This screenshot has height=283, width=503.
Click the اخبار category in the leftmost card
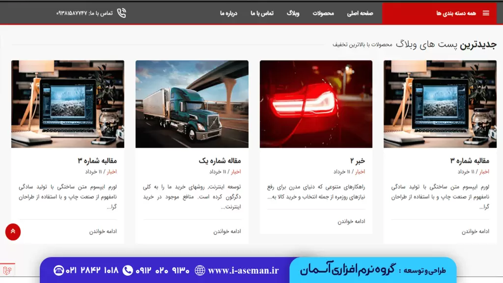click(112, 171)
